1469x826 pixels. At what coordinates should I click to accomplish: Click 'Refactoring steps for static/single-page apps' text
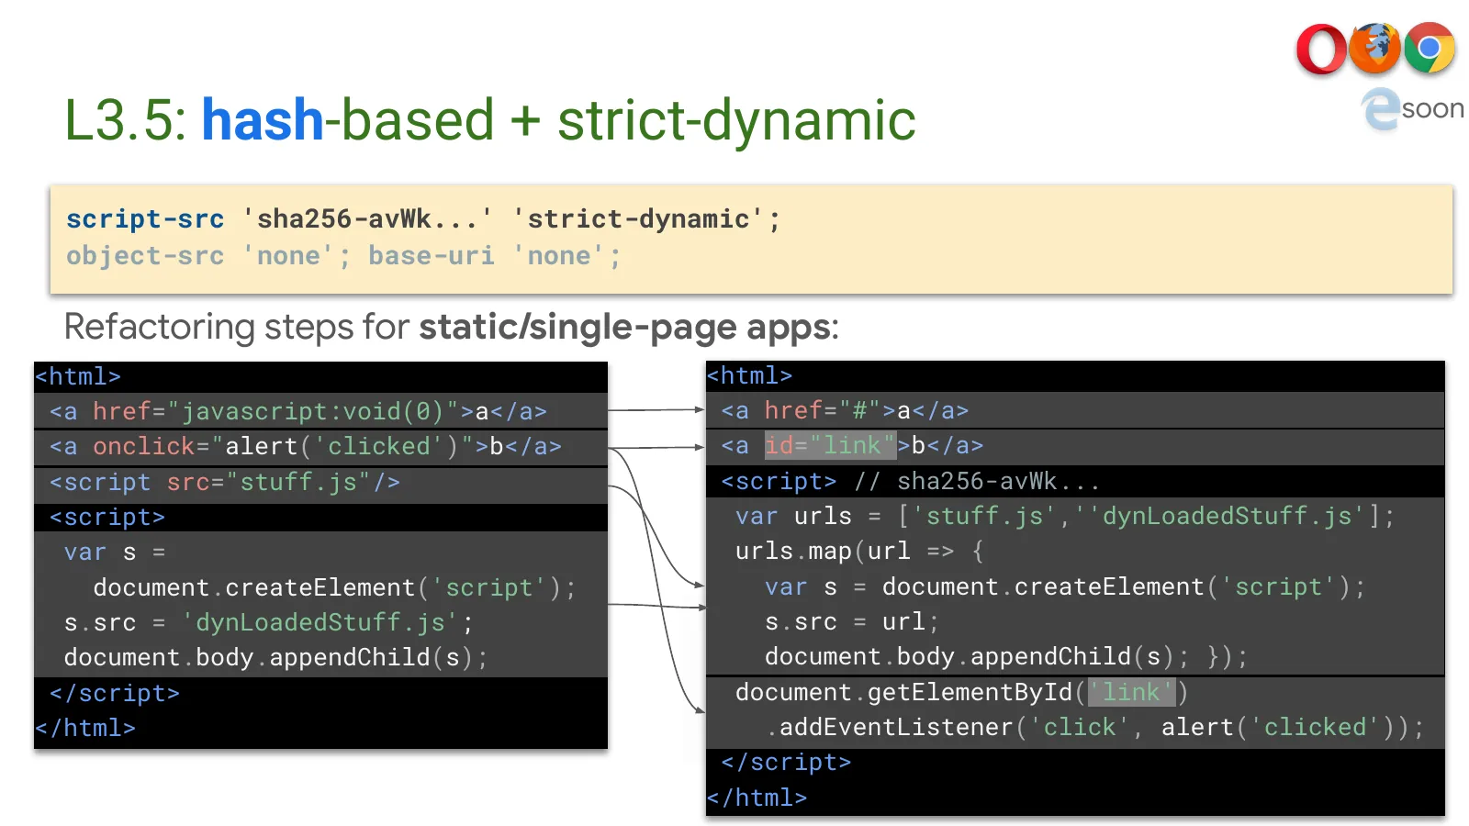point(452,327)
